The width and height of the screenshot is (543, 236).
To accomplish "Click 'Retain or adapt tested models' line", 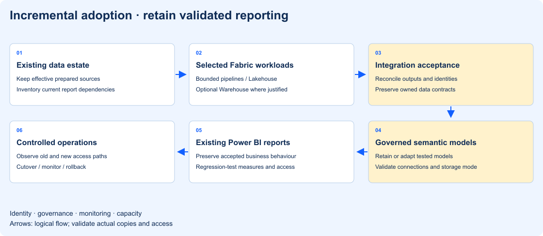I will tap(414, 156).
